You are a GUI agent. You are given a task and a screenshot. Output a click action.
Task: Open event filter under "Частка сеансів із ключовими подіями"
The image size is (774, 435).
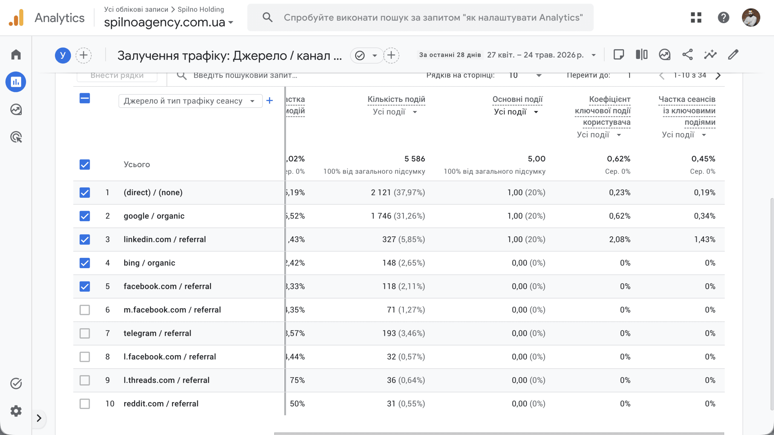[x=684, y=135]
